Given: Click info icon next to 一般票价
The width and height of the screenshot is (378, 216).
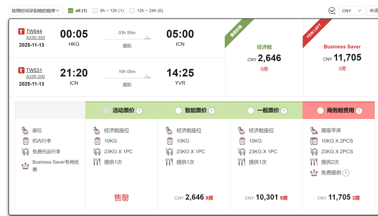Looking at the screenshot, I should click(284, 111).
